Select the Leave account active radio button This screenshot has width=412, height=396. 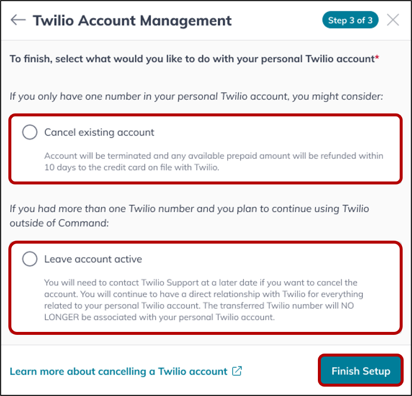tap(30, 259)
